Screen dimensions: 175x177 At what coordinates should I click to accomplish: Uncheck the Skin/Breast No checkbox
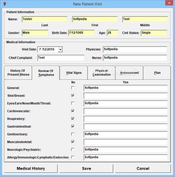tap(73, 95)
